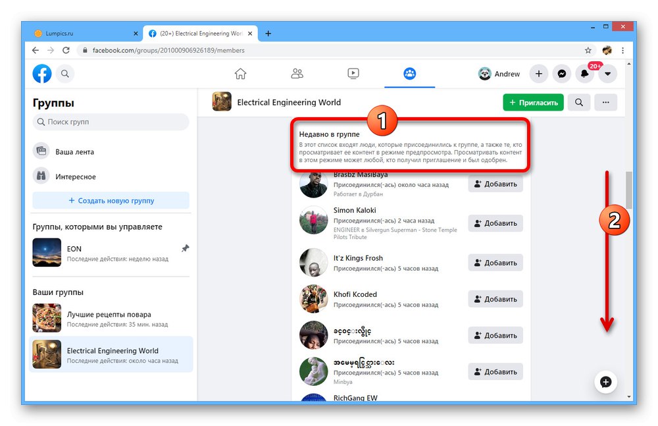This screenshot has width=658, height=426.
Task: Open the Chrome profile avatar
Action: point(607,51)
